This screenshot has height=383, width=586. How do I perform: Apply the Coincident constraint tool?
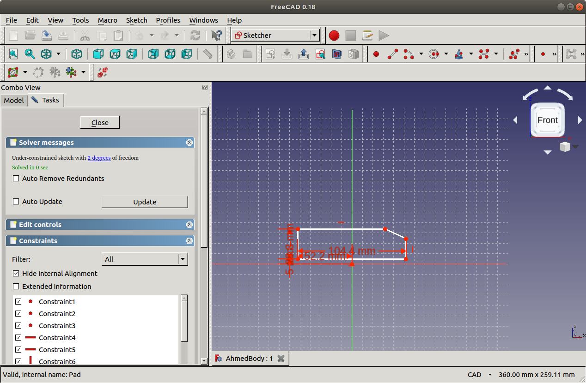click(543, 54)
